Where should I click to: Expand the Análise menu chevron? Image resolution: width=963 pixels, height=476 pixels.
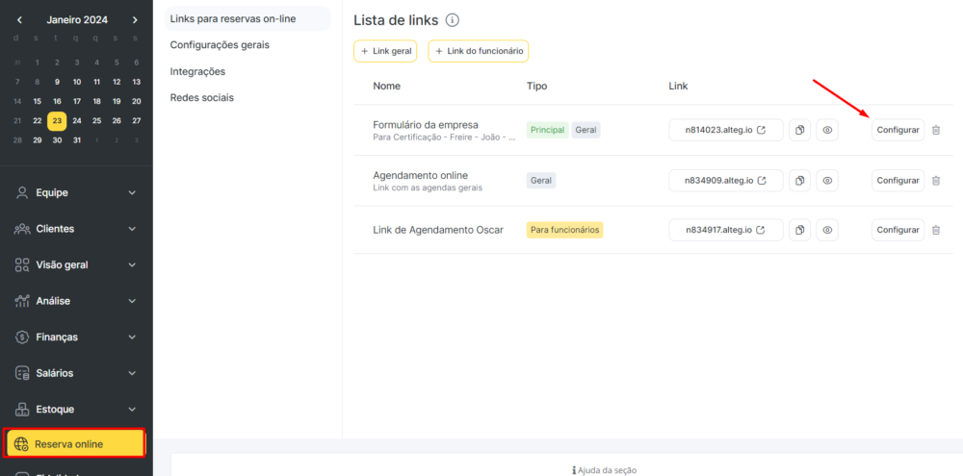click(132, 301)
